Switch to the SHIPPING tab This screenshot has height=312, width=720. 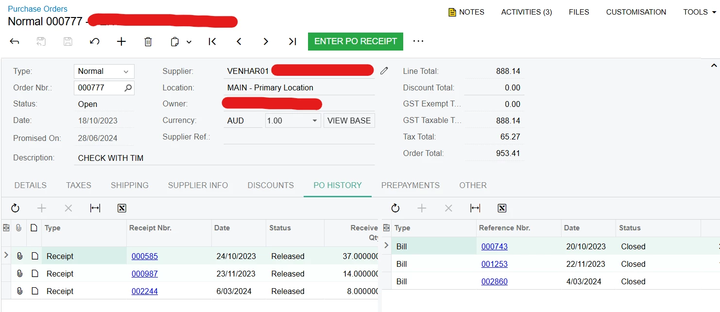click(x=130, y=185)
